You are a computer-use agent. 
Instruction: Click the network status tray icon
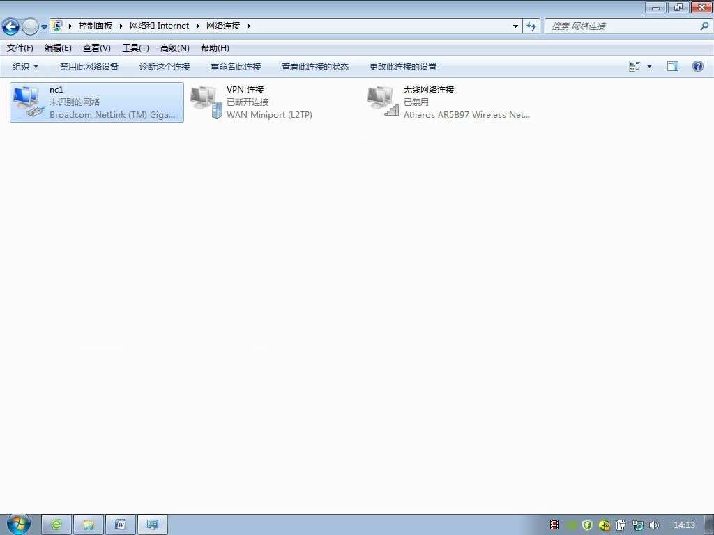(637, 525)
